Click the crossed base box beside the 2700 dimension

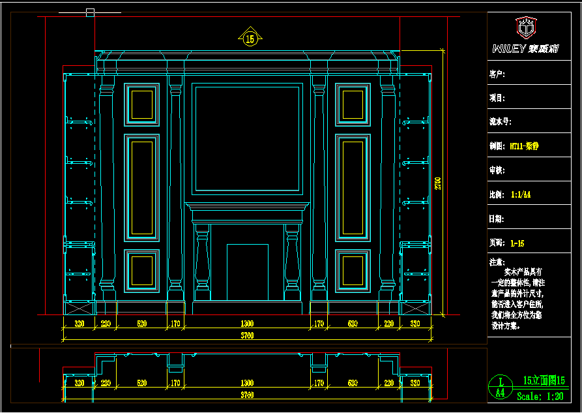pyautogui.click(x=416, y=308)
